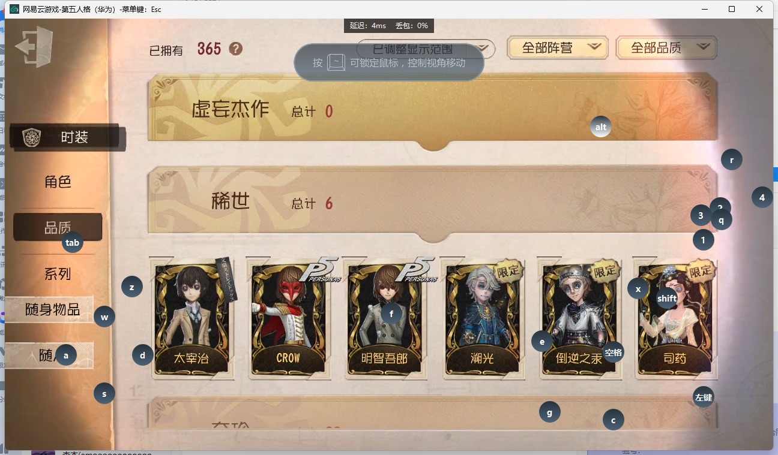
Task: Open the 系列 sorting tab
Action: (58, 274)
